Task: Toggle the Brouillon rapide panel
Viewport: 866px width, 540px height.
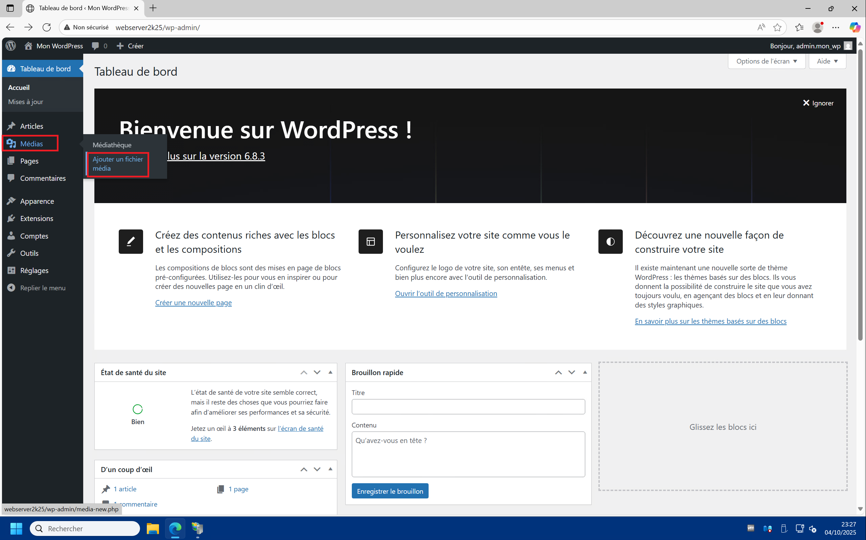Action: pos(585,372)
